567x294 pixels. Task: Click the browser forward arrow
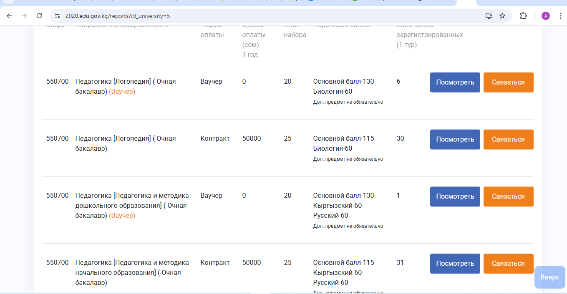[x=24, y=16]
